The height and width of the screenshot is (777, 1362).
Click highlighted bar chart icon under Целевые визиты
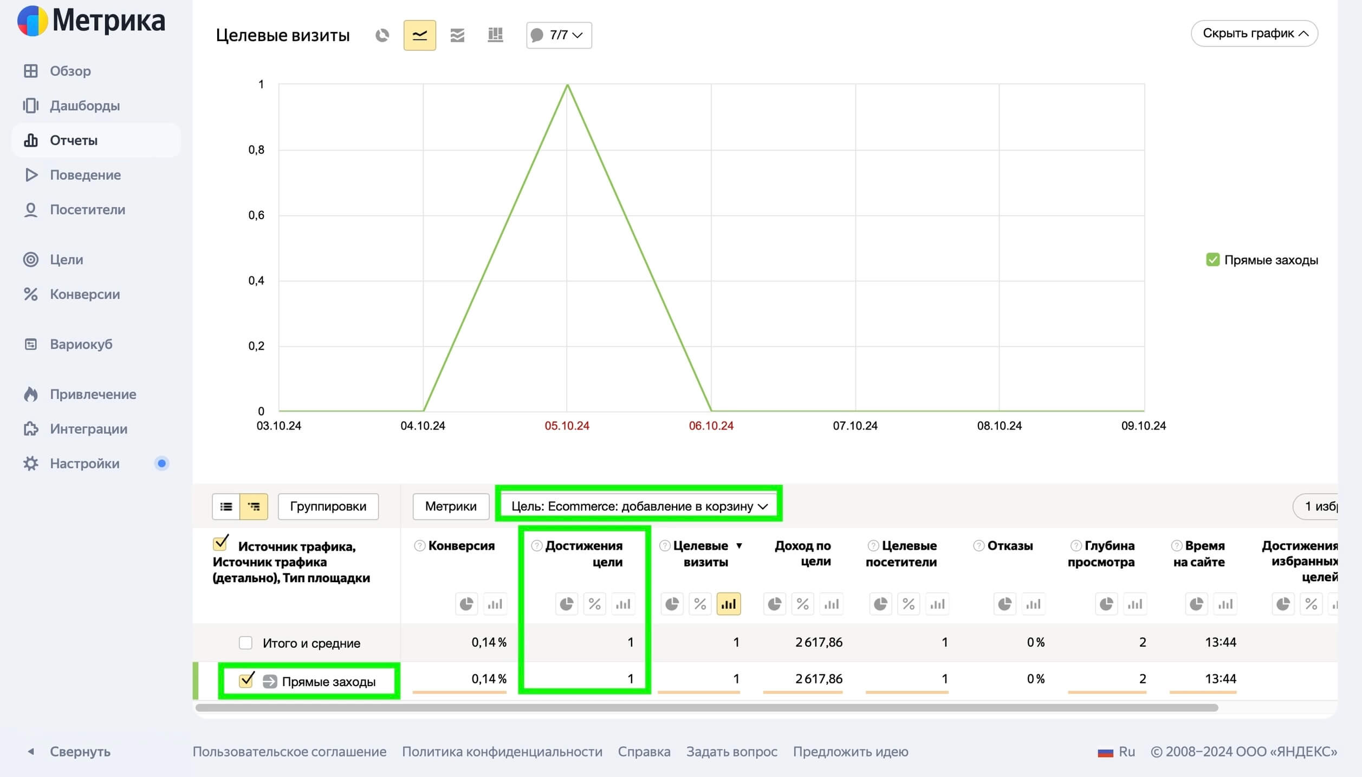point(729,604)
